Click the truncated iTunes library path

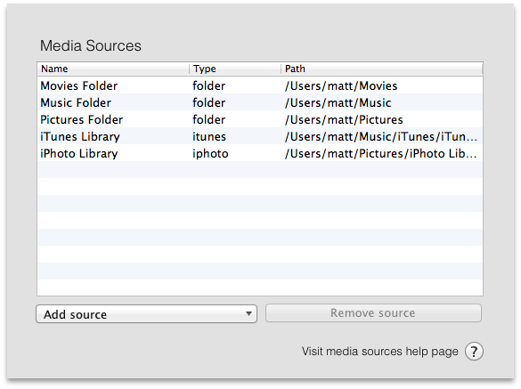tap(381, 137)
